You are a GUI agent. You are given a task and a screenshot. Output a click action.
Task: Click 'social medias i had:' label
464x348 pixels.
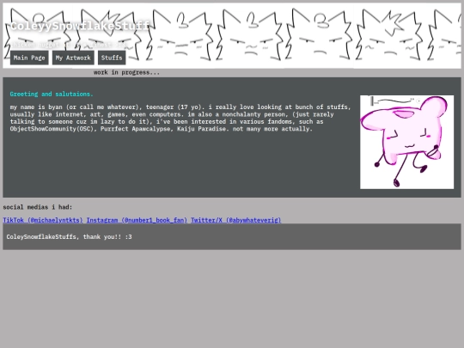click(38, 207)
